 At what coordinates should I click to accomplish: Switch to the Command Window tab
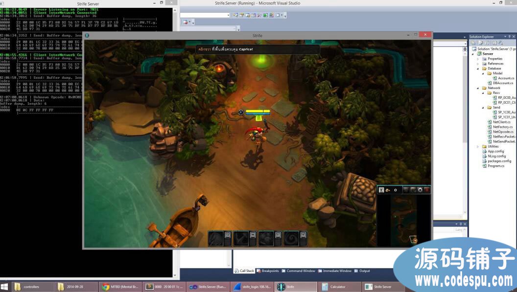[298, 271]
